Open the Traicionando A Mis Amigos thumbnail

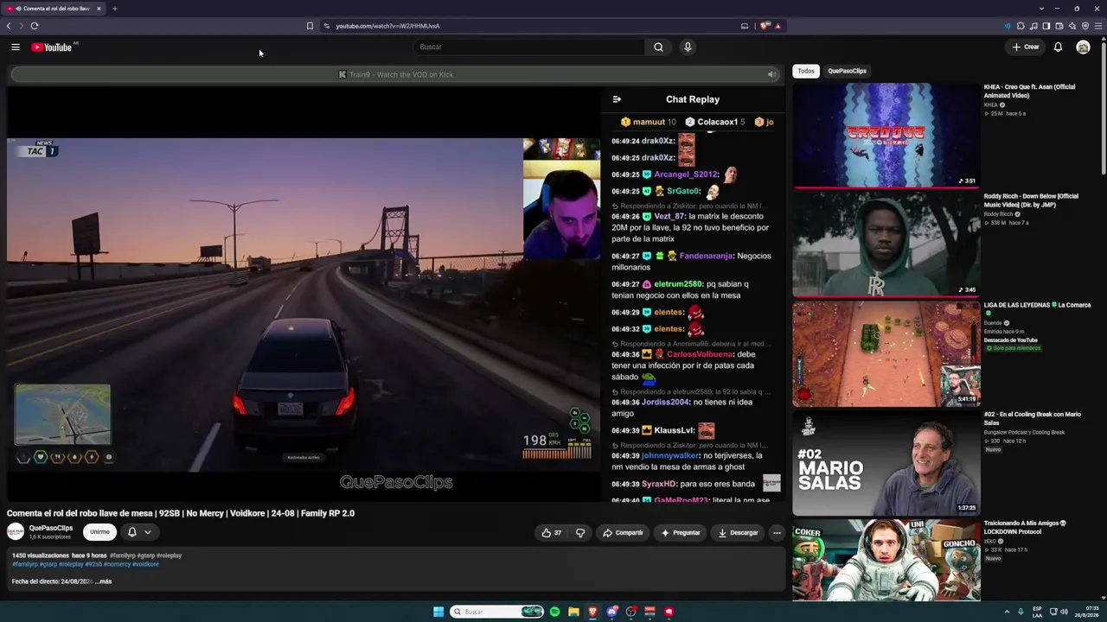pos(886,560)
